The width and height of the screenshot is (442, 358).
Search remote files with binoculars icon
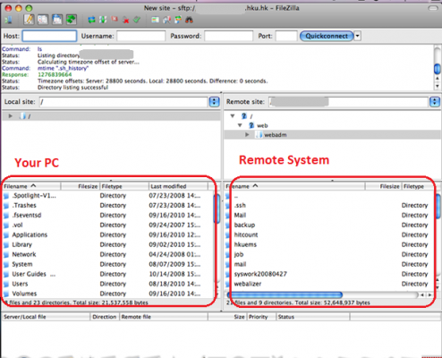coord(189,20)
